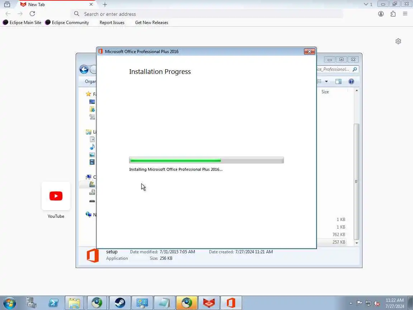Select the Network node in Explorer sidebar
The image size is (413, 310).
[x=91, y=215]
